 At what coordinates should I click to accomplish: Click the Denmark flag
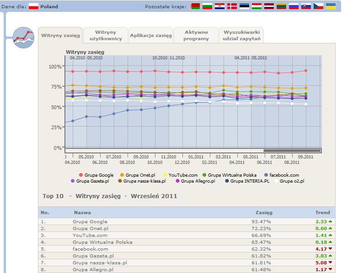(x=232, y=6)
